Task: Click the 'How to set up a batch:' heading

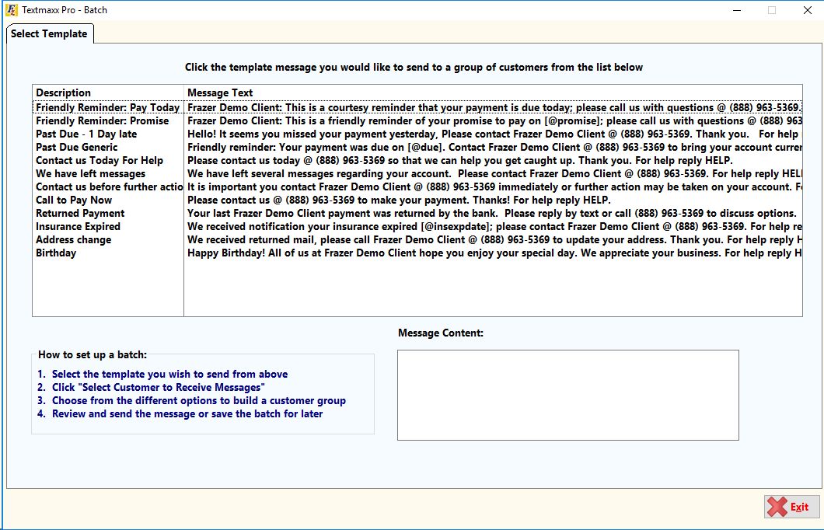Action: pos(93,354)
